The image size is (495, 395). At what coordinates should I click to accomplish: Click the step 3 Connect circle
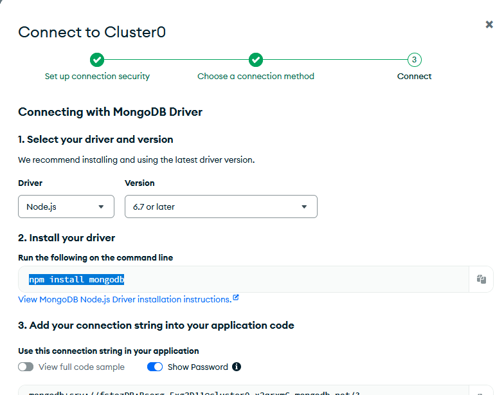pyautogui.click(x=415, y=60)
